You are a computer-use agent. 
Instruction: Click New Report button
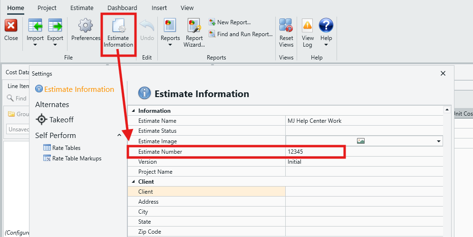tap(230, 22)
